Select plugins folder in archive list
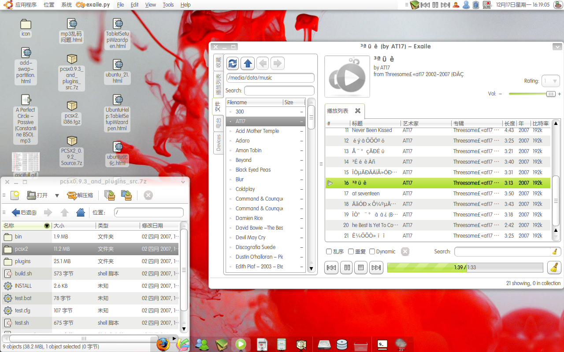 90,261
